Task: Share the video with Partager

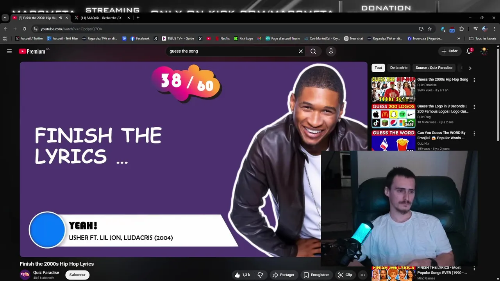Action: pyautogui.click(x=283, y=275)
